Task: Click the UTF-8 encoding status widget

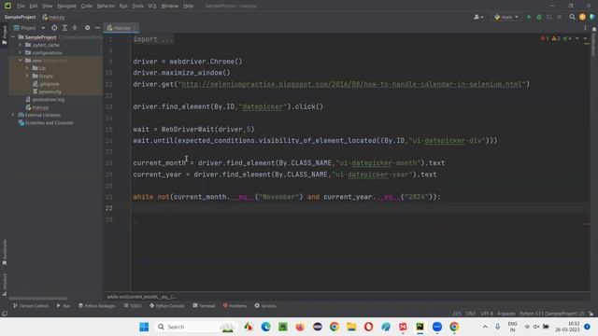Action: pos(486,314)
